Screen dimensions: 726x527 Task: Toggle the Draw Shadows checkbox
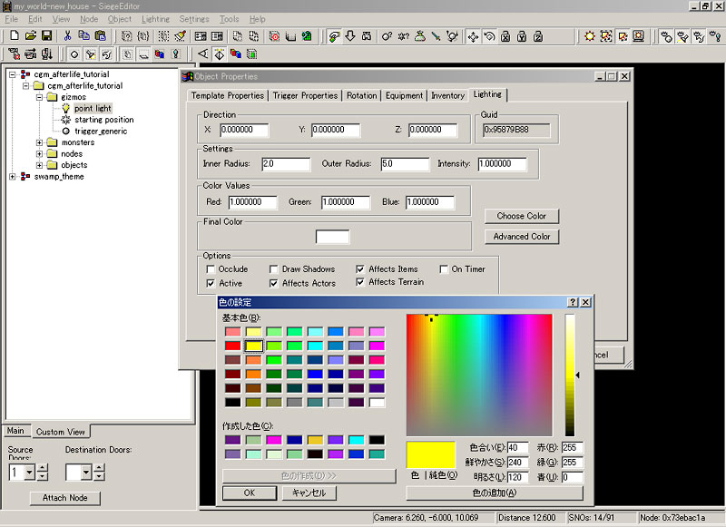pyautogui.click(x=273, y=269)
